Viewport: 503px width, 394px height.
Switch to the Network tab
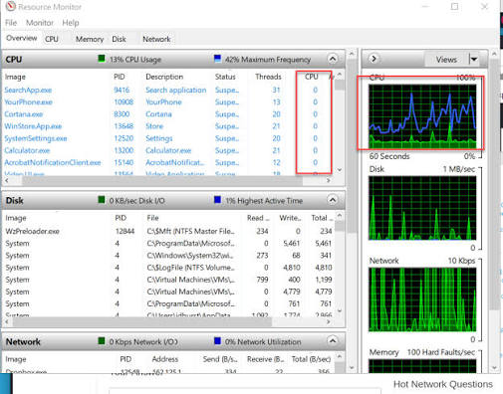(156, 39)
